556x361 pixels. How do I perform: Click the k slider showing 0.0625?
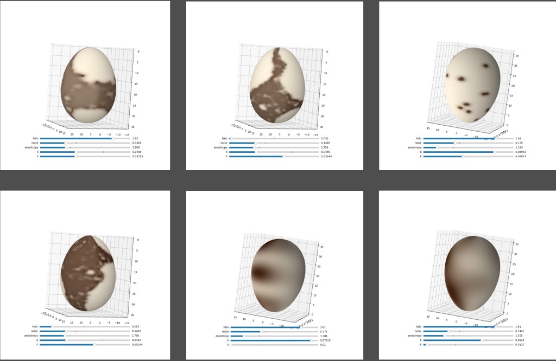[467, 340]
